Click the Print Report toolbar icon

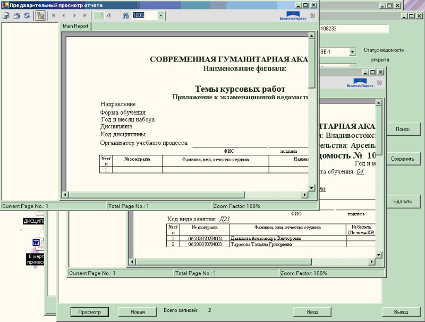tap(16, 16)
